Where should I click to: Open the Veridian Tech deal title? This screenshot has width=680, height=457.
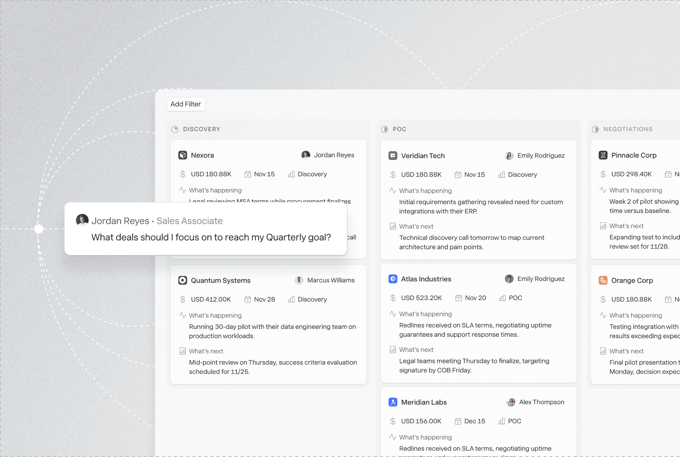pos(423,156)
